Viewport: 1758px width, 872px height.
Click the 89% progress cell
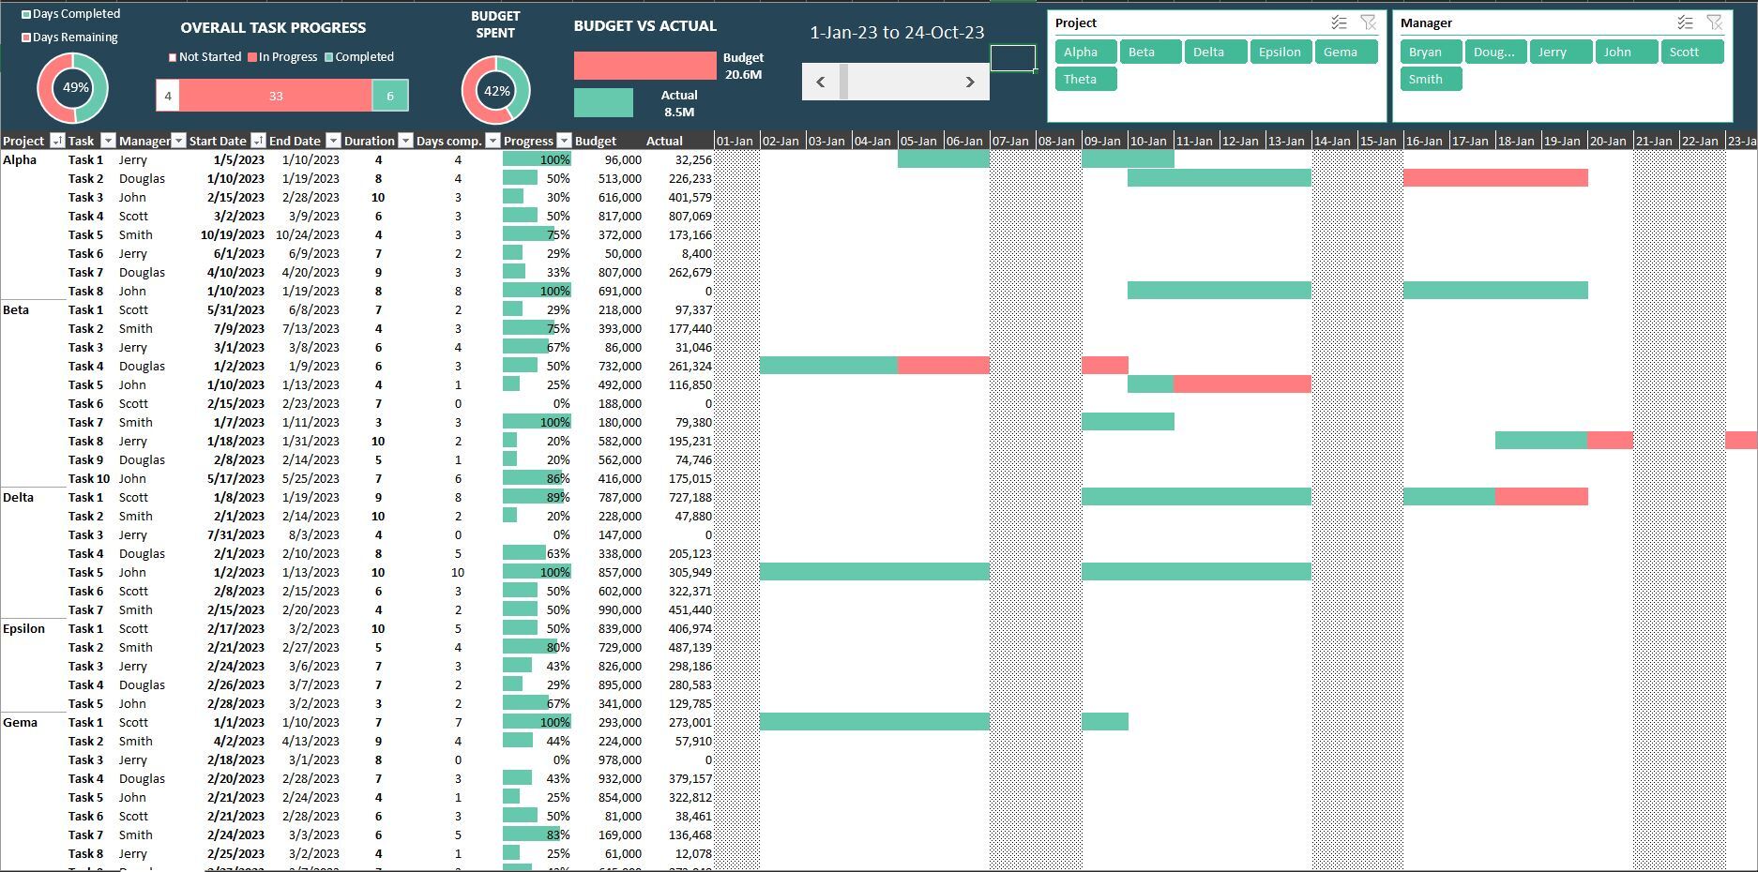pos(538,497)
